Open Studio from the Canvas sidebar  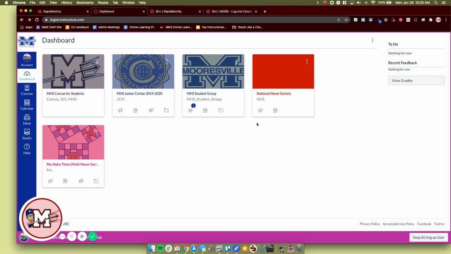pos(27,134)
